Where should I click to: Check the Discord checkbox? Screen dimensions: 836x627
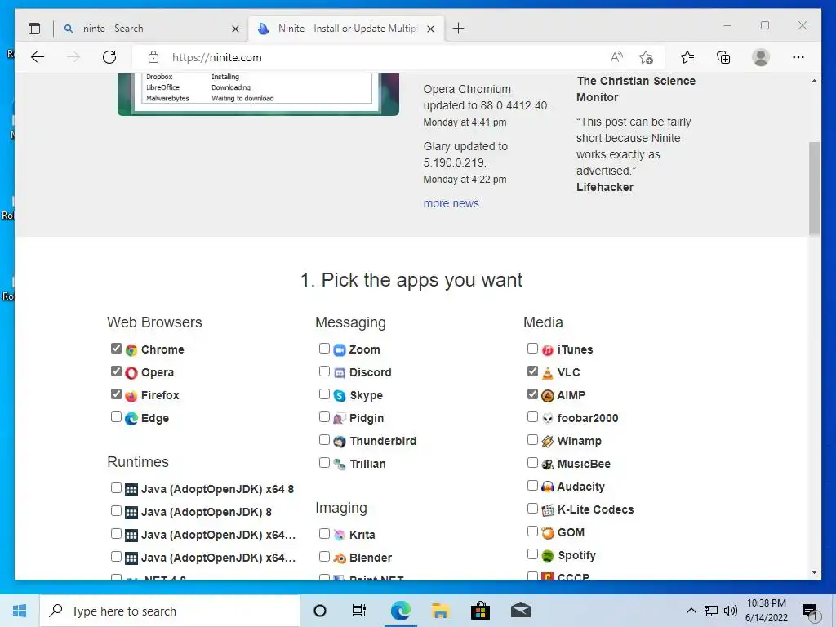(x=324, y=371)
